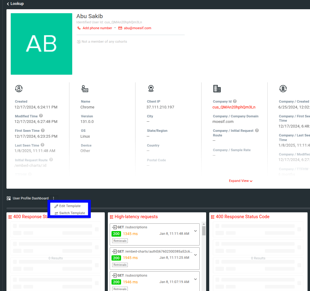The height and width of the screenshot is (291, 310).
Task: Select Edit Template from the menu
Action: [69, 206]
